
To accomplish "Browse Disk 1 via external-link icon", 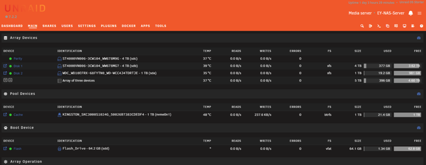I will pos(5,66).
